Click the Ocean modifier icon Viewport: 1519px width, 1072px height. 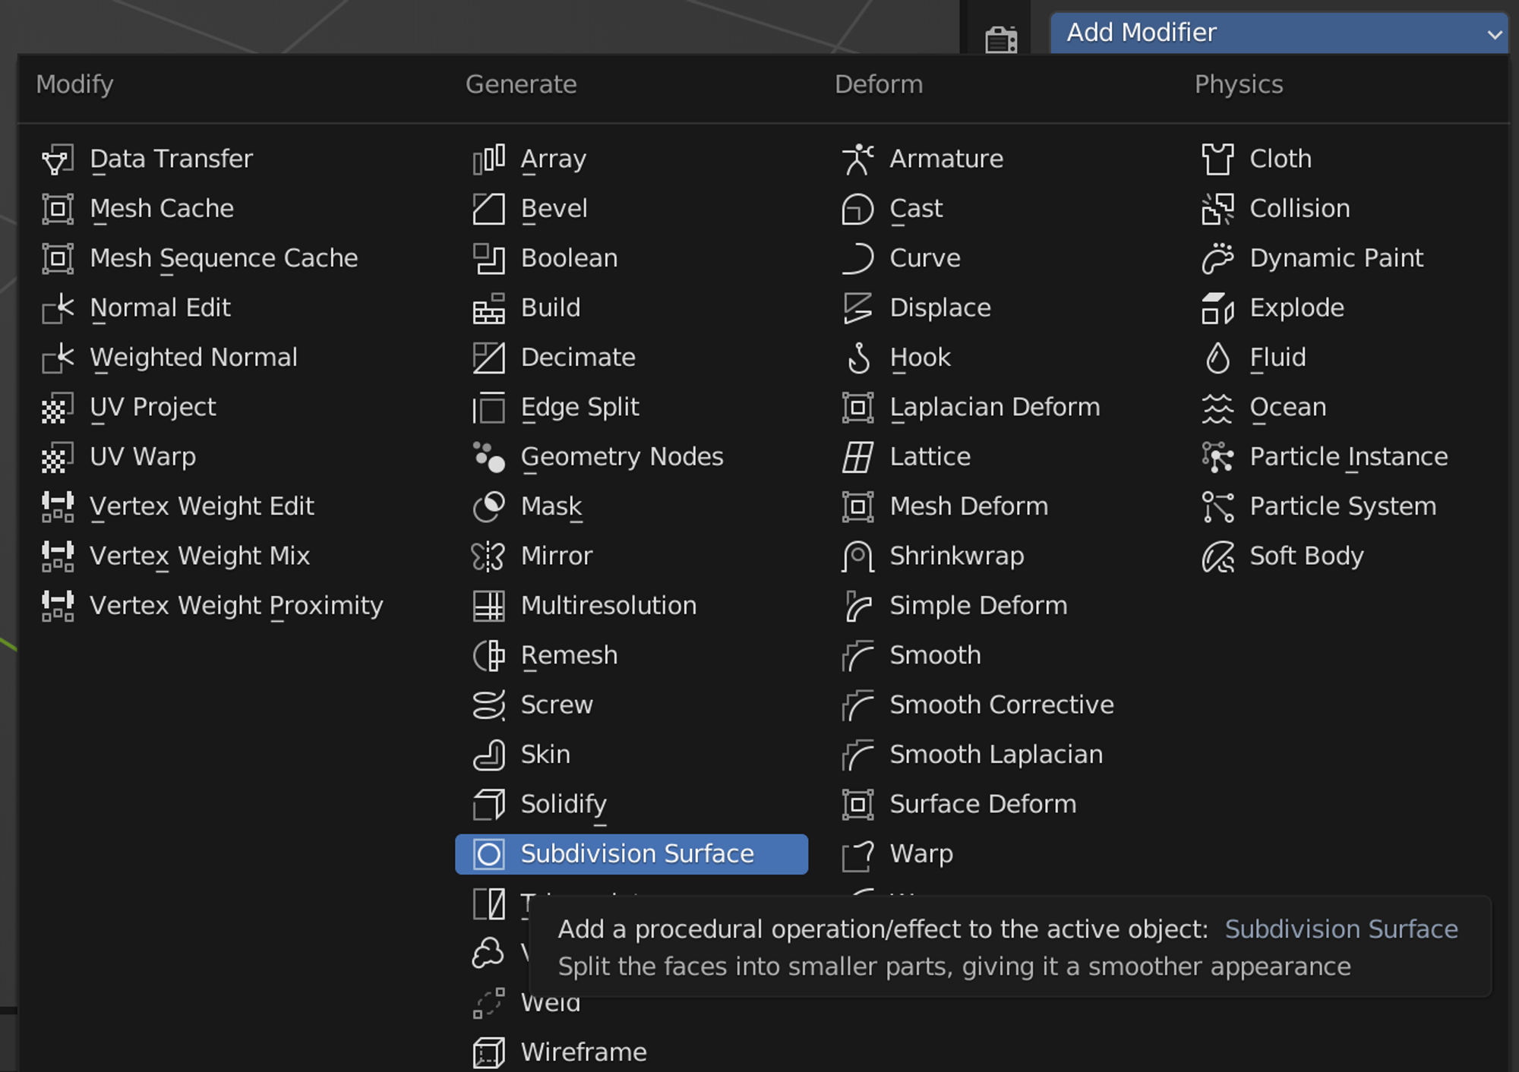click(1217, 408)
